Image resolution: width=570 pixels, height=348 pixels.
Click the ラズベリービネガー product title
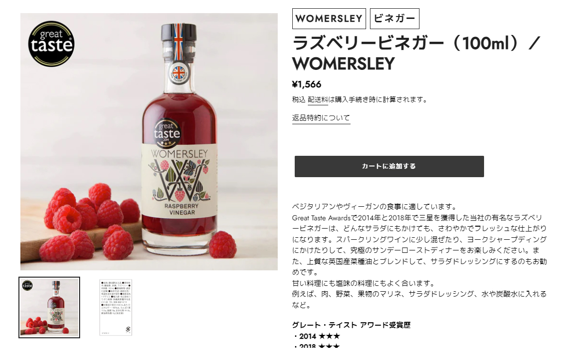416,53
